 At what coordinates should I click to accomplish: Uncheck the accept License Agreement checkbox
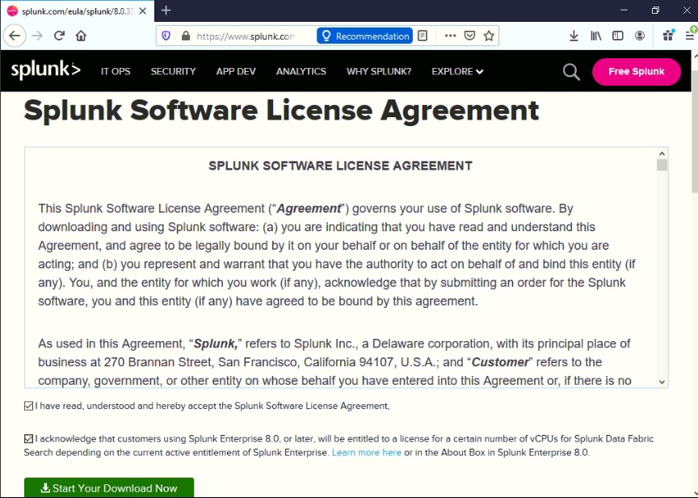(x=28, y=406)
